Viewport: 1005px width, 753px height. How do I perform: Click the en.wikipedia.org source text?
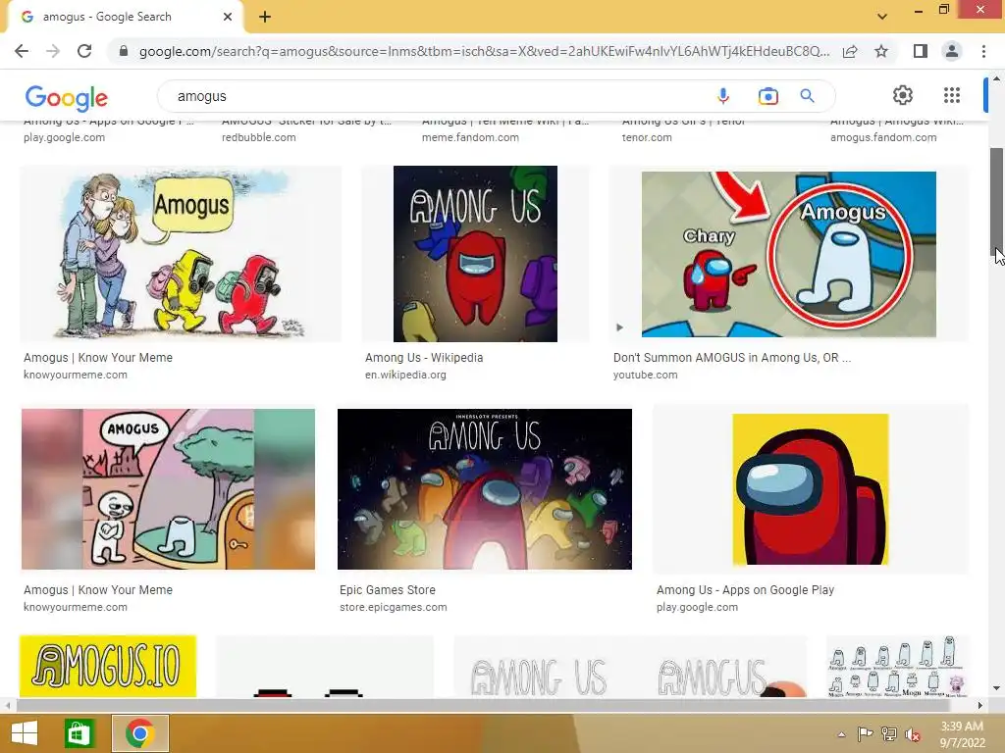tap(405, 376)
